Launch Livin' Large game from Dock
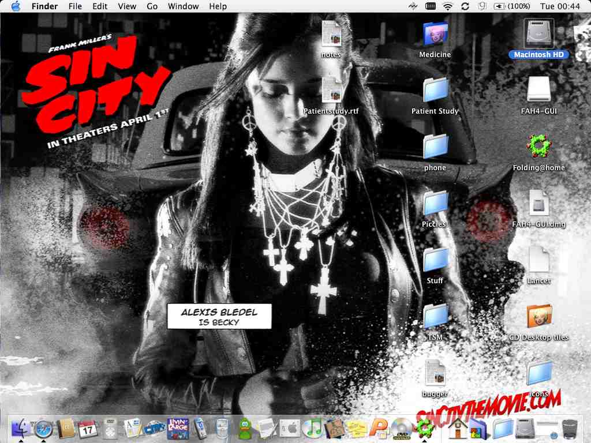 (178, 429)
